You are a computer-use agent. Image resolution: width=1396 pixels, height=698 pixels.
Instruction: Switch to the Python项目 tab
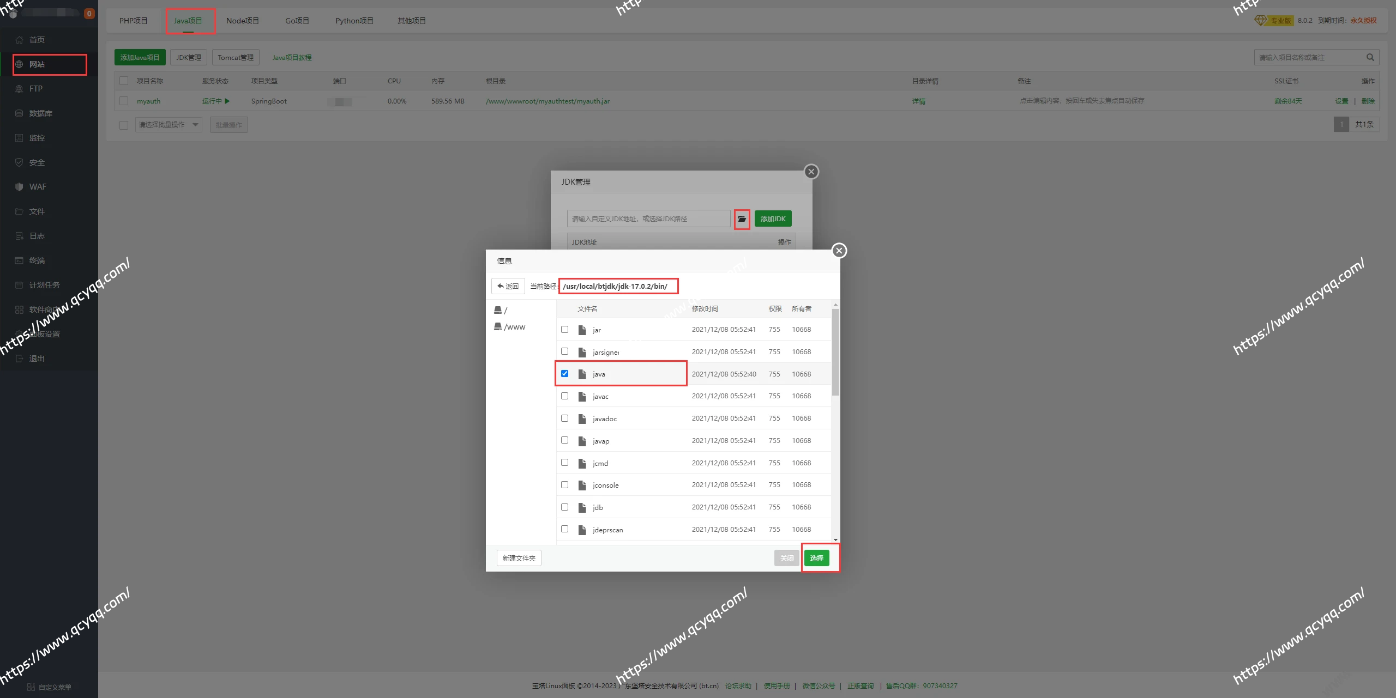point(354,21)
